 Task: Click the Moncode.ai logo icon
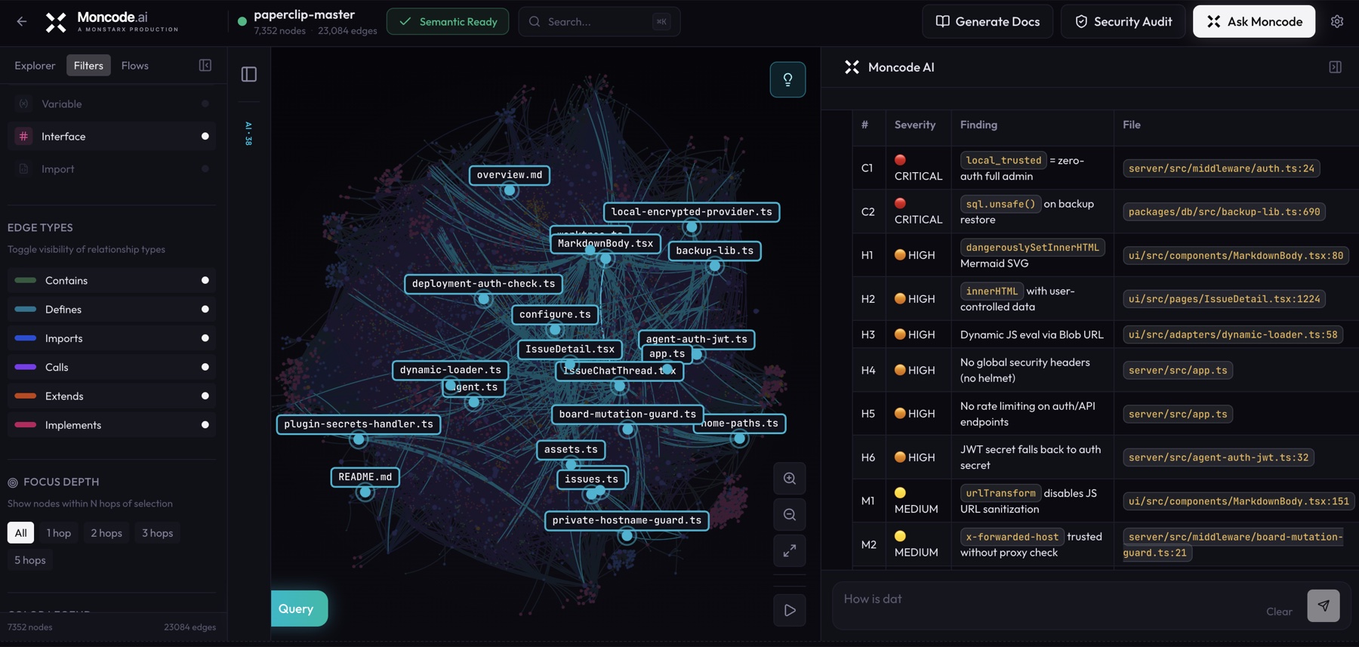click(x=56, y=22)
